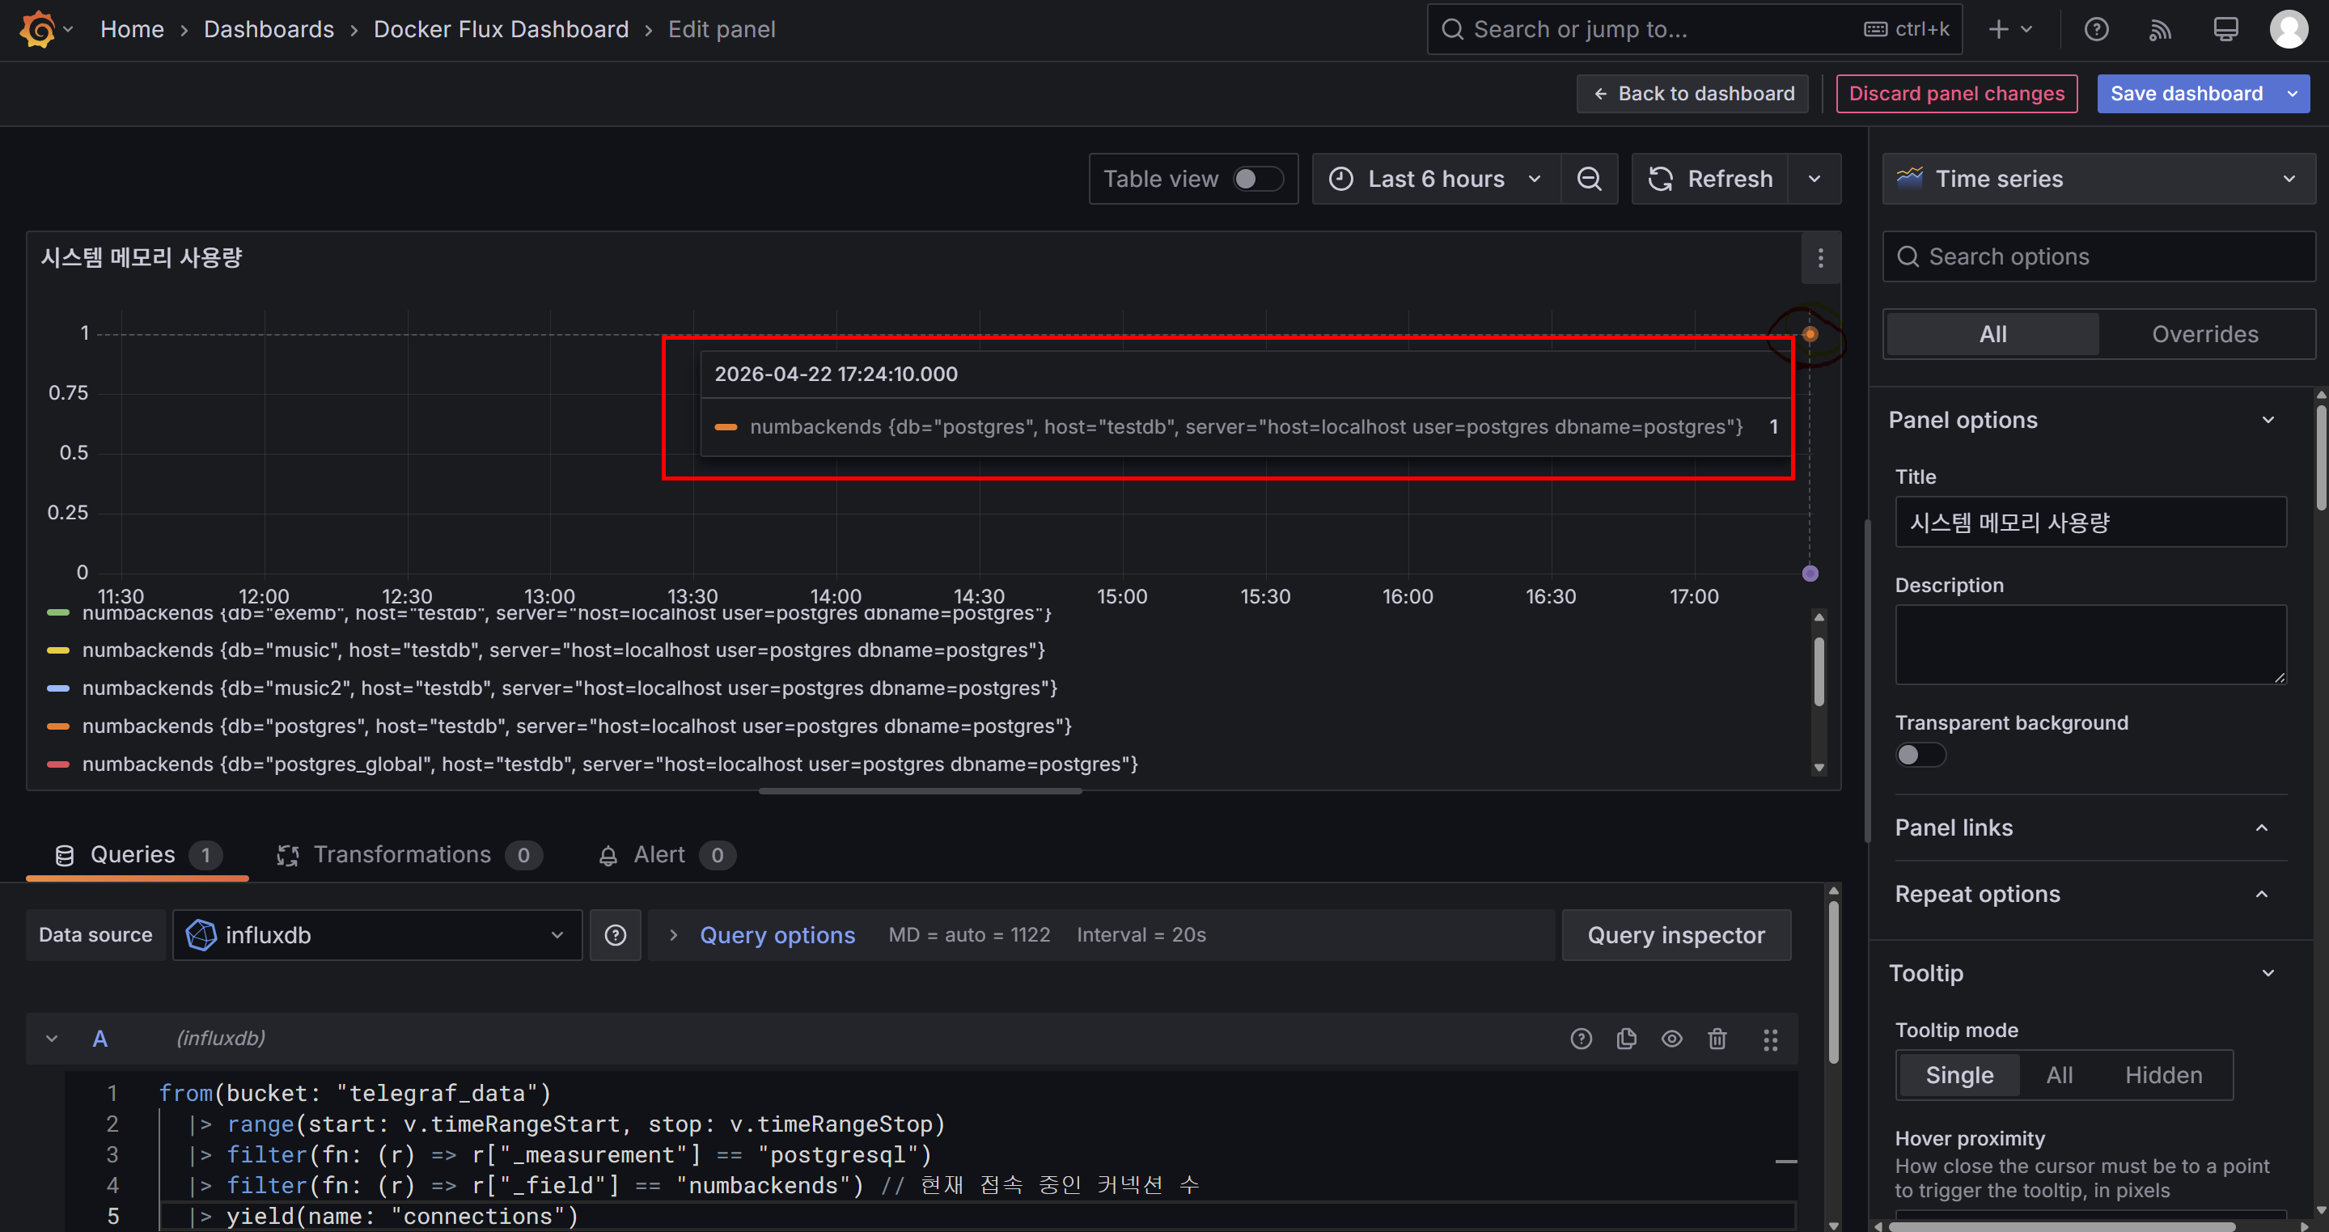Click the Time series visualization icon

[x=1909, y=178]
